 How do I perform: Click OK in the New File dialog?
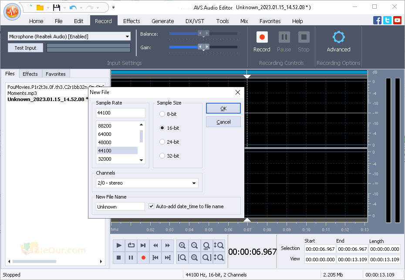[223, 108]
